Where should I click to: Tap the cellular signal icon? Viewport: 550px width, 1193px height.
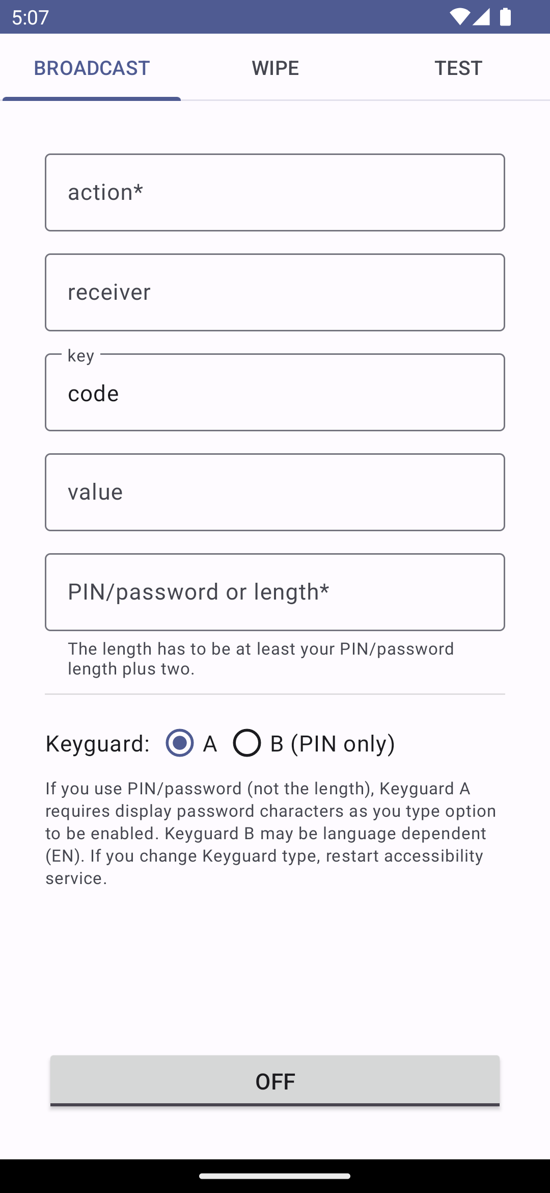[x=481, y=17]
